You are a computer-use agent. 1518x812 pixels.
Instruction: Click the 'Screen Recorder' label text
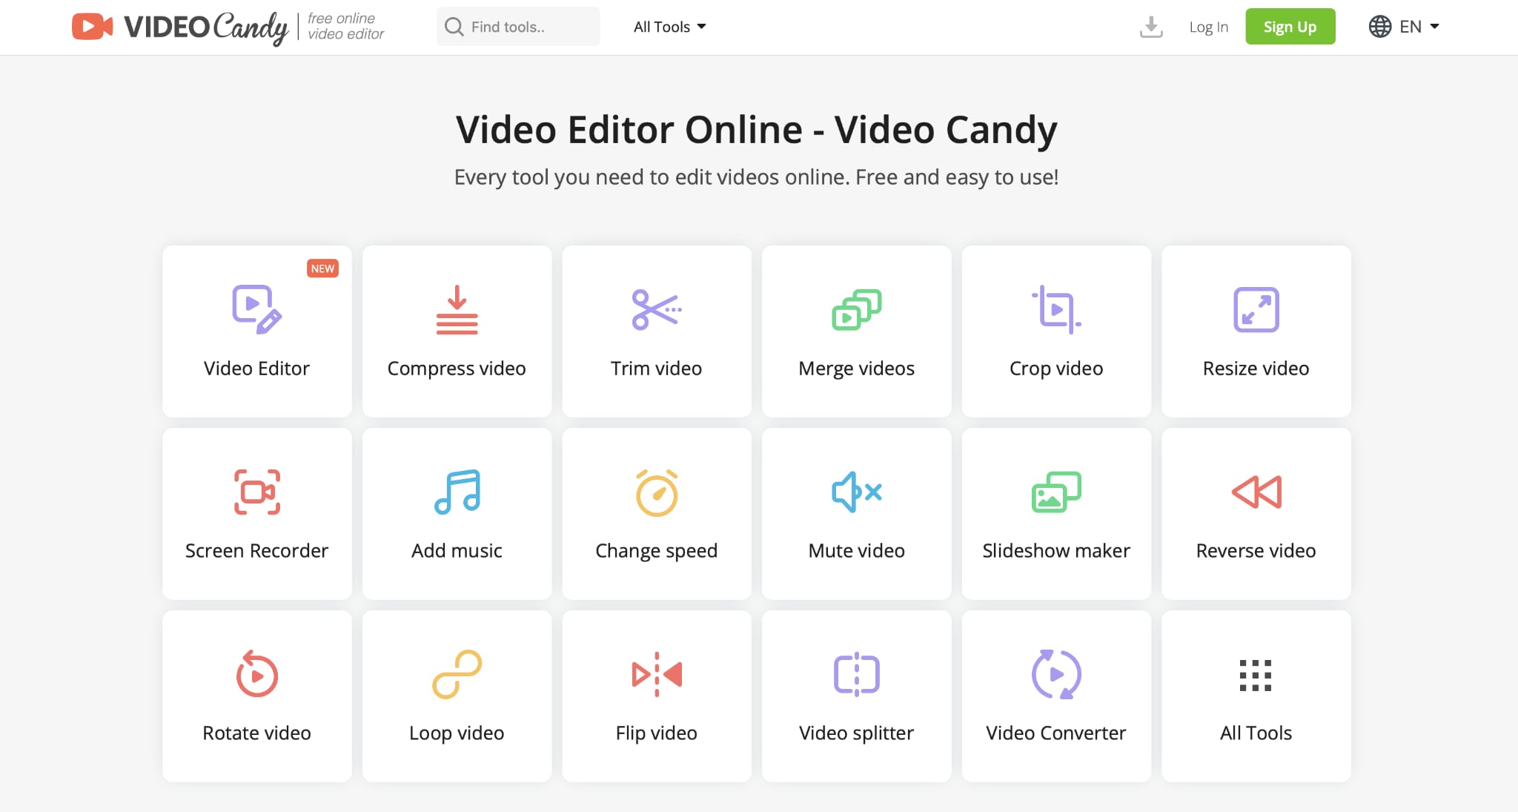coord(256,550)
